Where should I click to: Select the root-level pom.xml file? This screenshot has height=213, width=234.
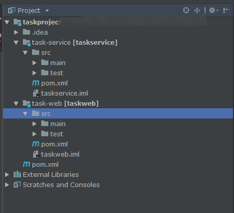click(45, 165)
